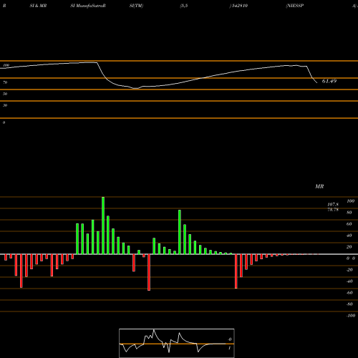
Task: Click the histogram axis label -40
Action: click(349, 281)
